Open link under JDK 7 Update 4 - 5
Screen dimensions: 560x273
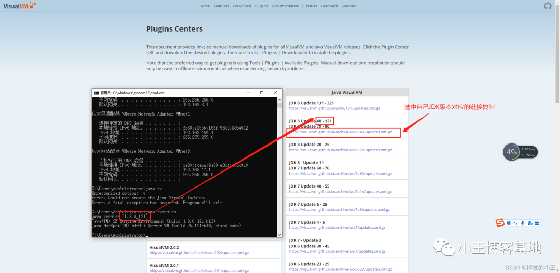click(337, 228)
